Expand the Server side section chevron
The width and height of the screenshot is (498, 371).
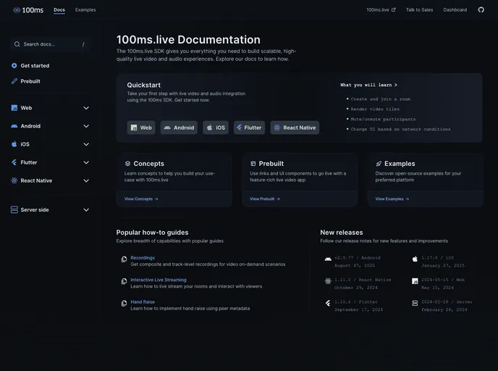pyautogui.click(x=86, y=209)
